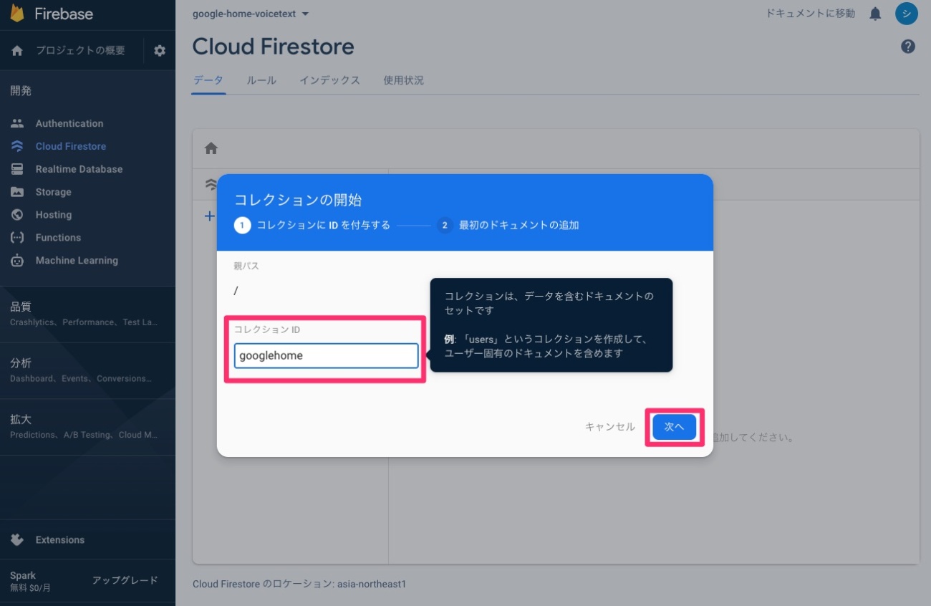Viewport: 931px width, 606px height.
Task: Click the ドキュメントに移動 link
Action: [x=810, y=14]
